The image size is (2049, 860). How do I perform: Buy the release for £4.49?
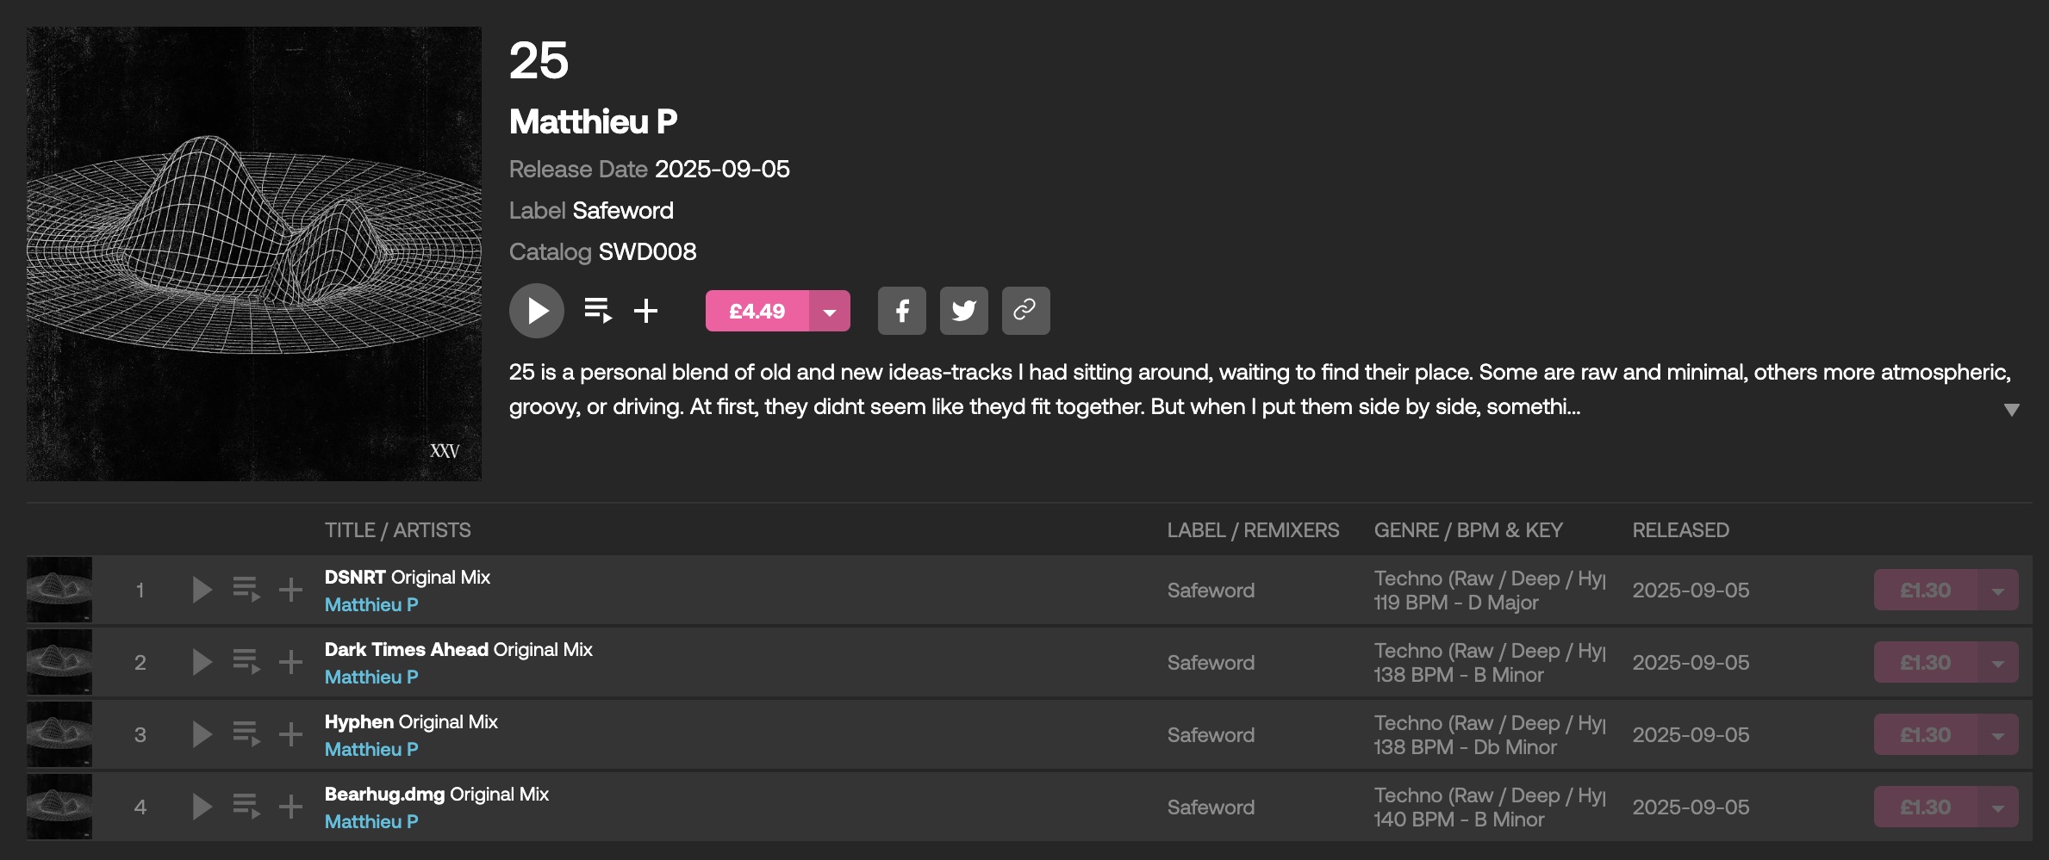pyautogui.click(x=757, y=311)
